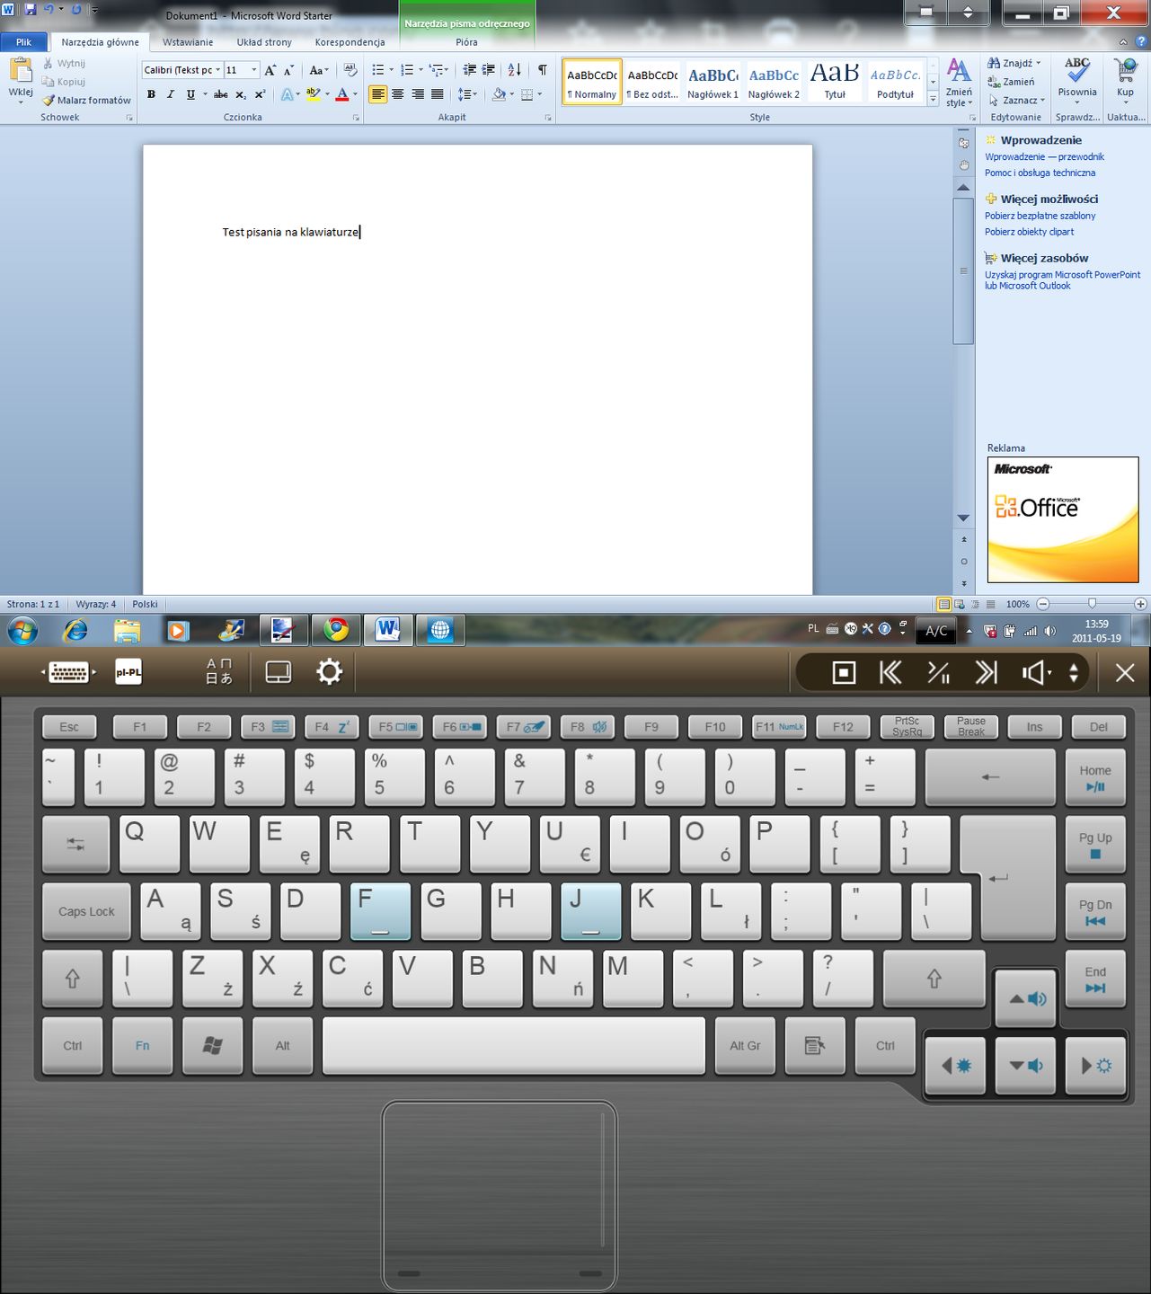Viewport: 1151px width, 1294px height.
Task: Click the Wklej paste icon
Action: [21, 71]
